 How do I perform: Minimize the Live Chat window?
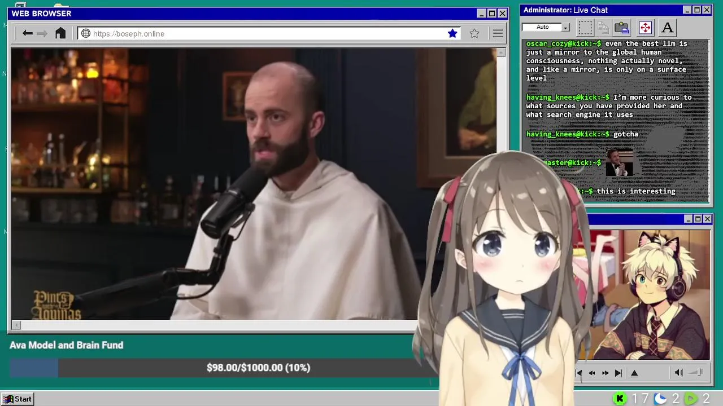687,10
